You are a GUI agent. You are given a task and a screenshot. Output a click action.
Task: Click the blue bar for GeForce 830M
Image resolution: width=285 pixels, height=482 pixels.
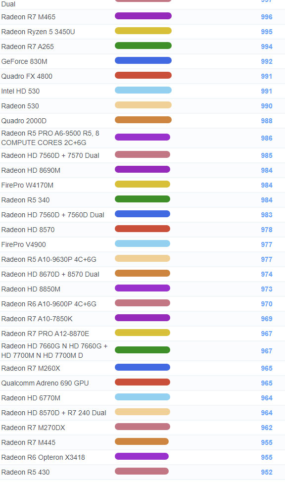143,60
